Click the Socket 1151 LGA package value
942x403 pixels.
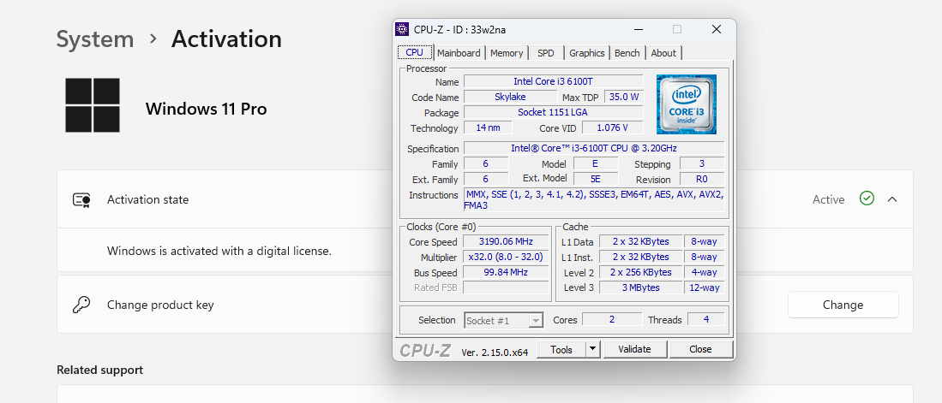pos(554,112)
